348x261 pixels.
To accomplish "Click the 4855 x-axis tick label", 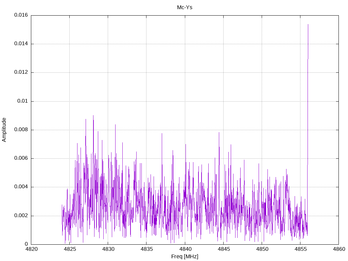I will [300, 249].
